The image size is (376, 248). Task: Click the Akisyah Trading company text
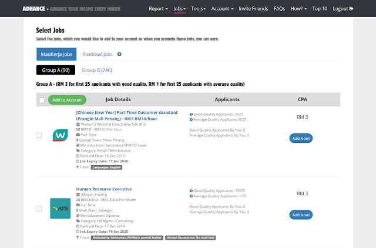pyautogui.click(x=94, y=195)
